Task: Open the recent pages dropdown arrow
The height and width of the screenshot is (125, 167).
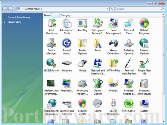Action: 15,9
